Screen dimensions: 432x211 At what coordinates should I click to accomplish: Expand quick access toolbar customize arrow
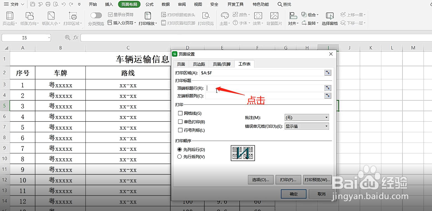[x=79, y=4]
